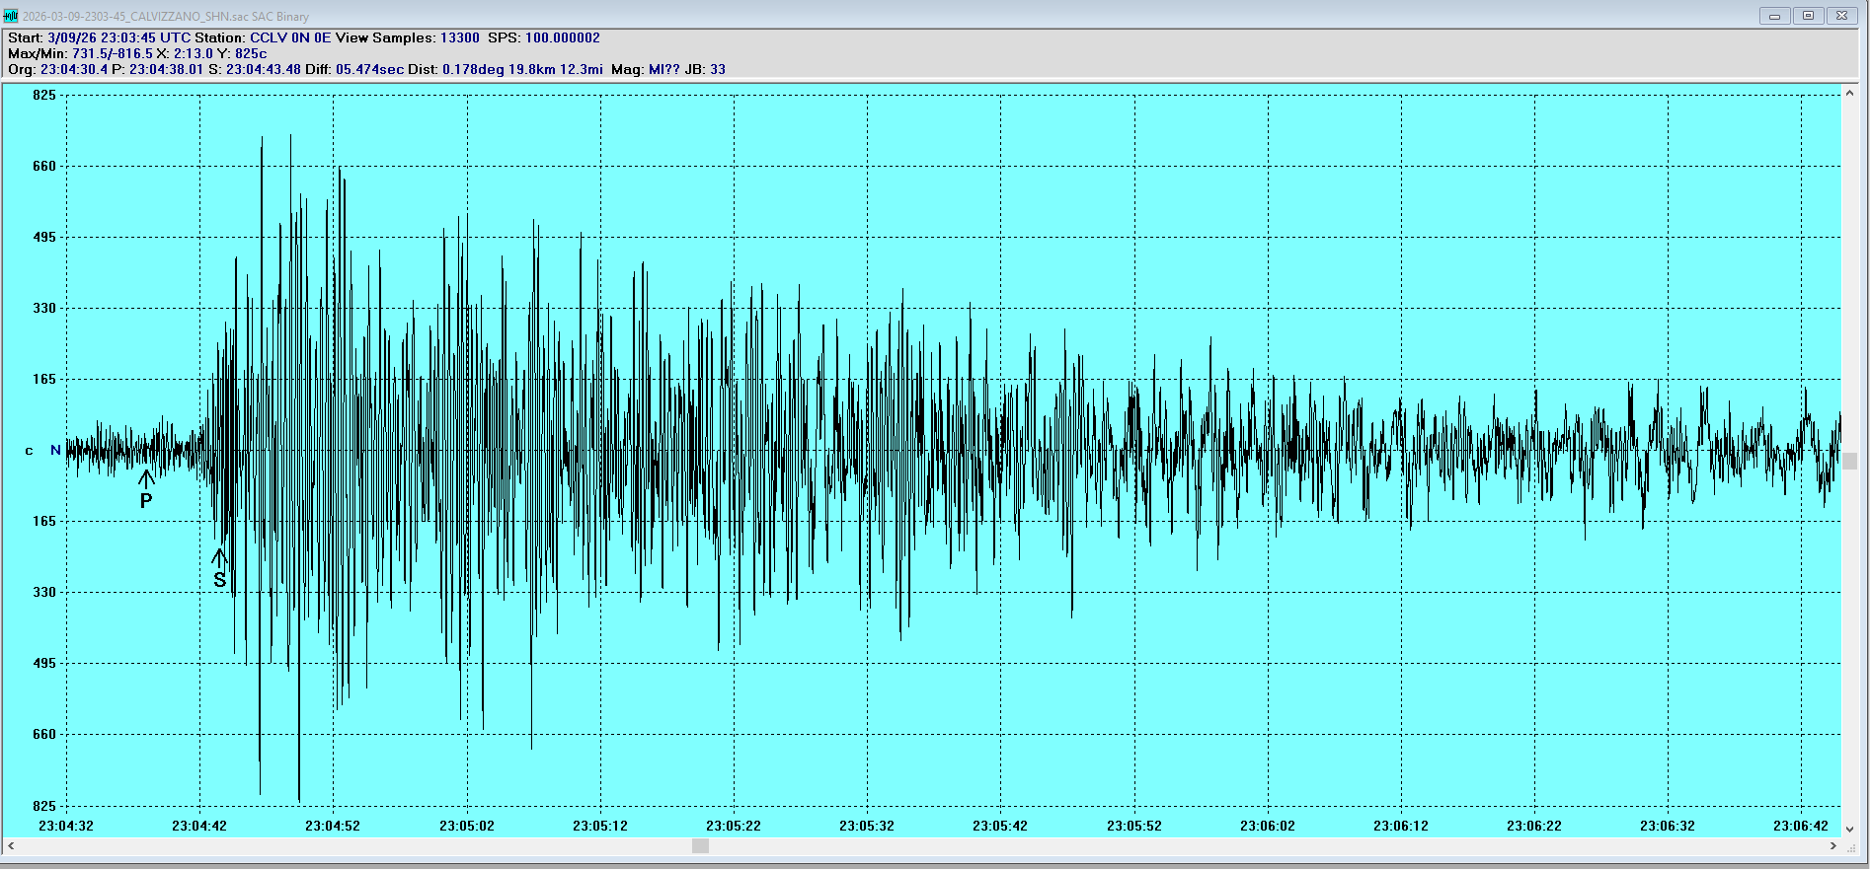Viewport: 1871px width, 869px height.
Task: Click the Station CCLV value in header
Action: click(269, 37)
